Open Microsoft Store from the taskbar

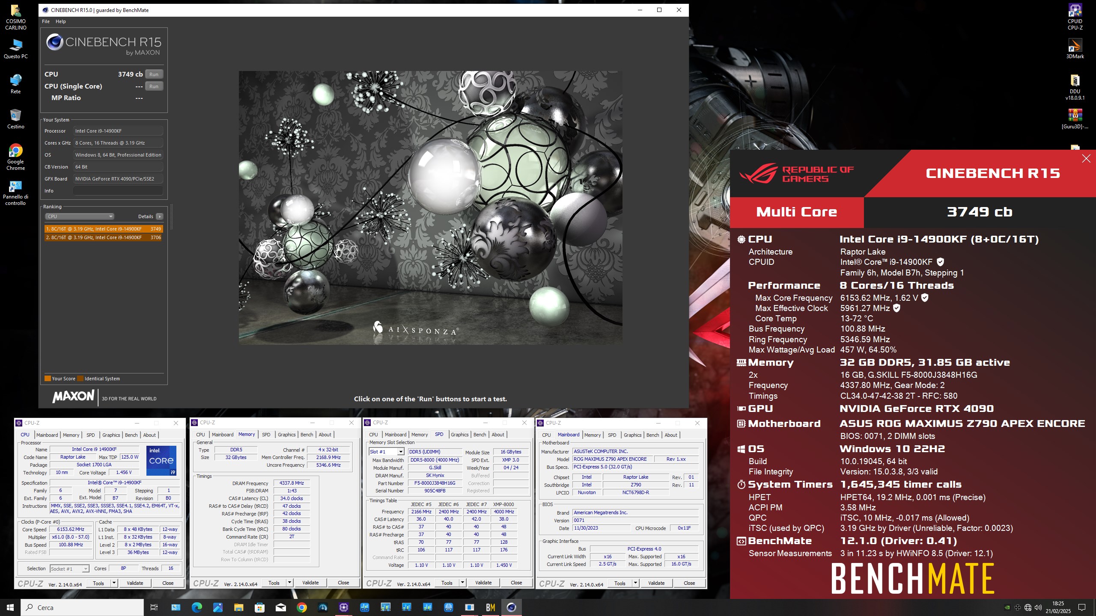[x=259, y=607]
